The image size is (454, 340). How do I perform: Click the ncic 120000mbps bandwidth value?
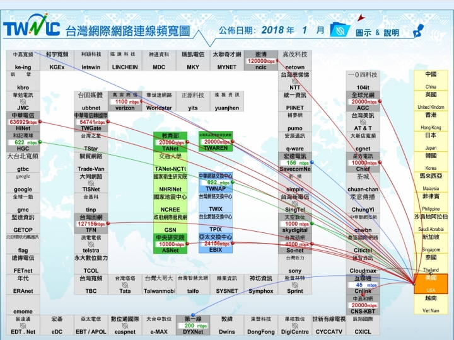coord(261,61)
